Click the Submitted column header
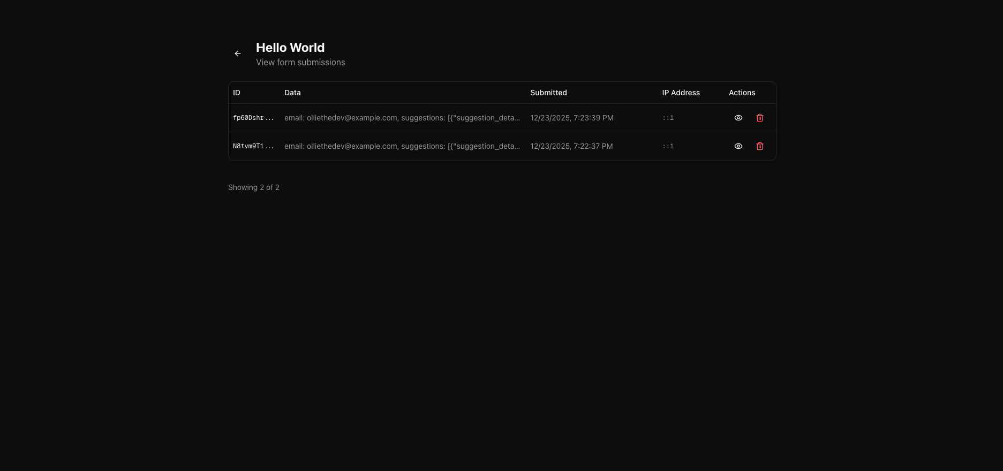This screenshot has width=1003, height=471. pyautogui.click(x=548, y=93)
